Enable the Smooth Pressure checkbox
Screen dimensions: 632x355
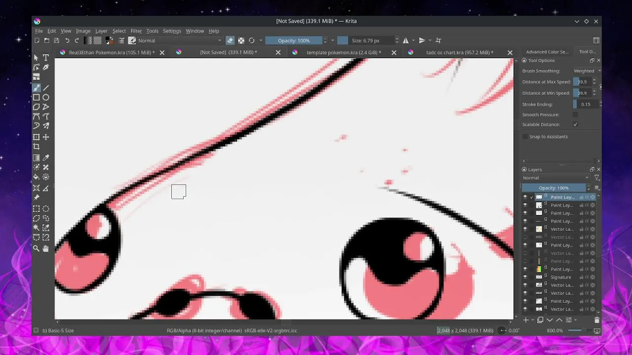575,114
